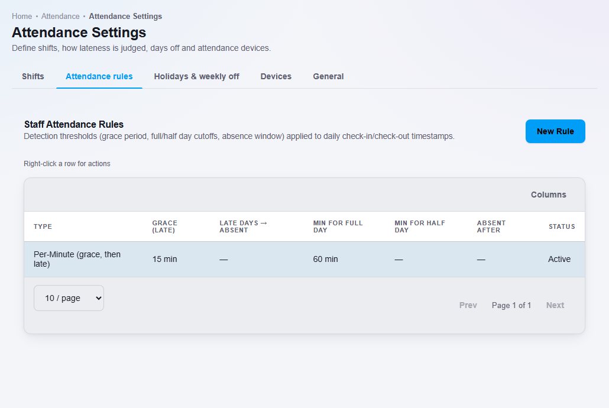Click the New Rule button

coord(555,131)
